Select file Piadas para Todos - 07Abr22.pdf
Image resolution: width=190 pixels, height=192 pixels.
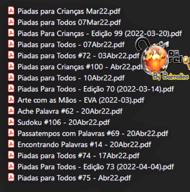[x=71, y=45]
